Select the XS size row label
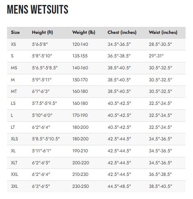The image size is (193, 199). click(13, 44)
